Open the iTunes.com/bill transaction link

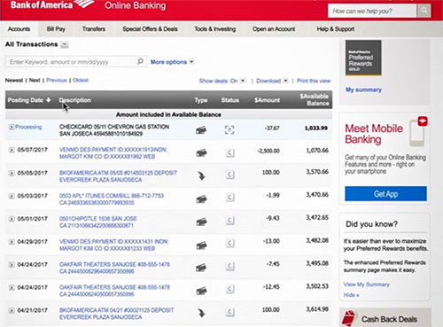112,199
